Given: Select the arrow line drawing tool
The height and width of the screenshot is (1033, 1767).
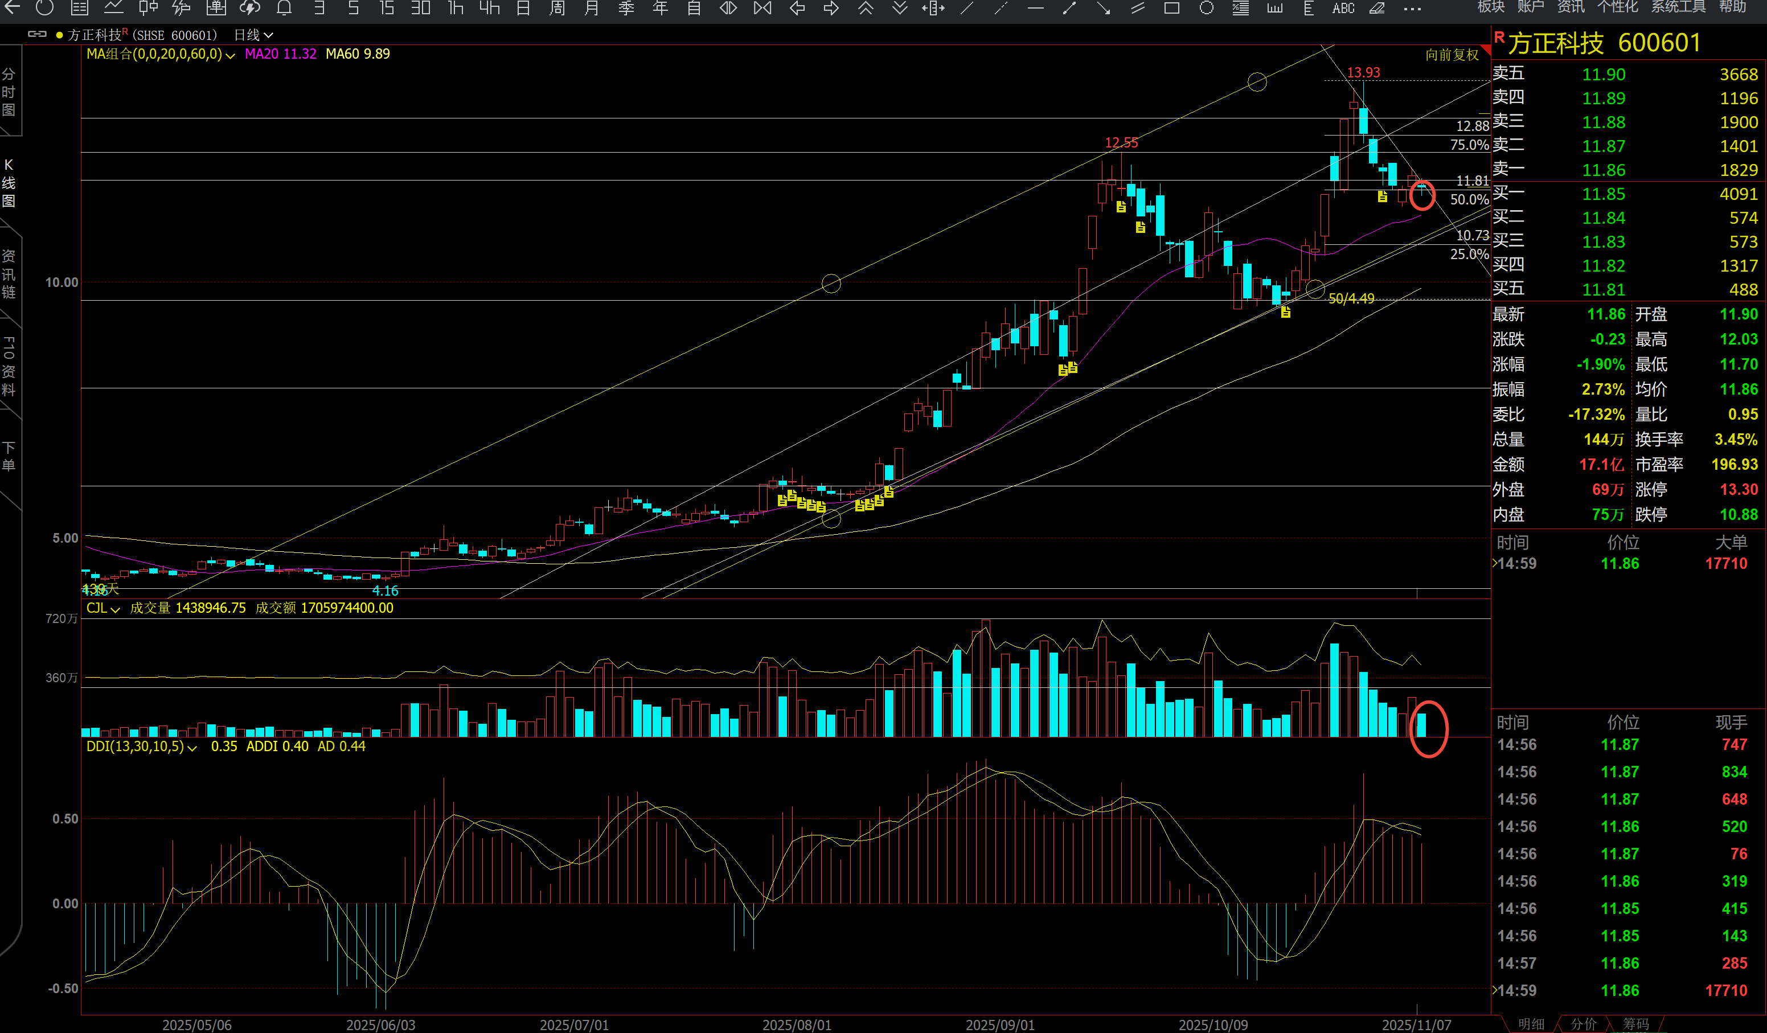Looking at the screenshot, I should pyautogui.click(x=1103, y=9).
